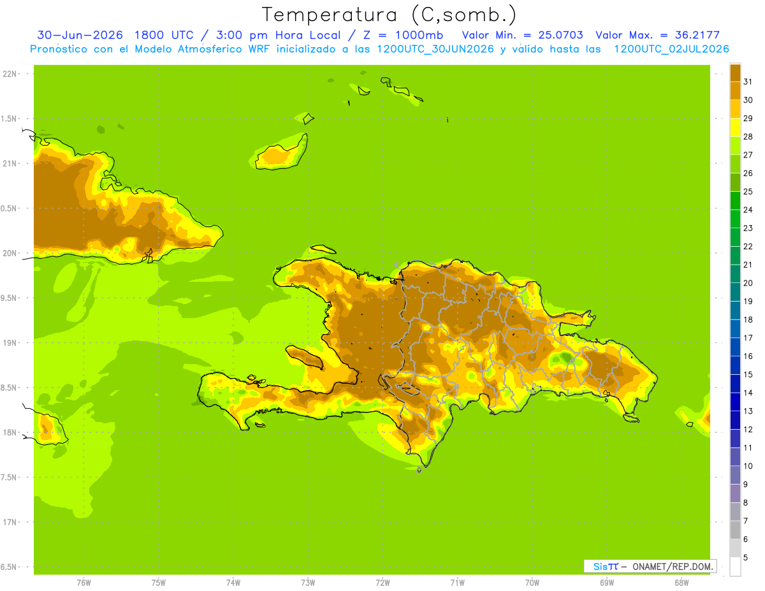Click the '73W' longitude label
Viewport: 765px width, 591px height.
(308, 582)
